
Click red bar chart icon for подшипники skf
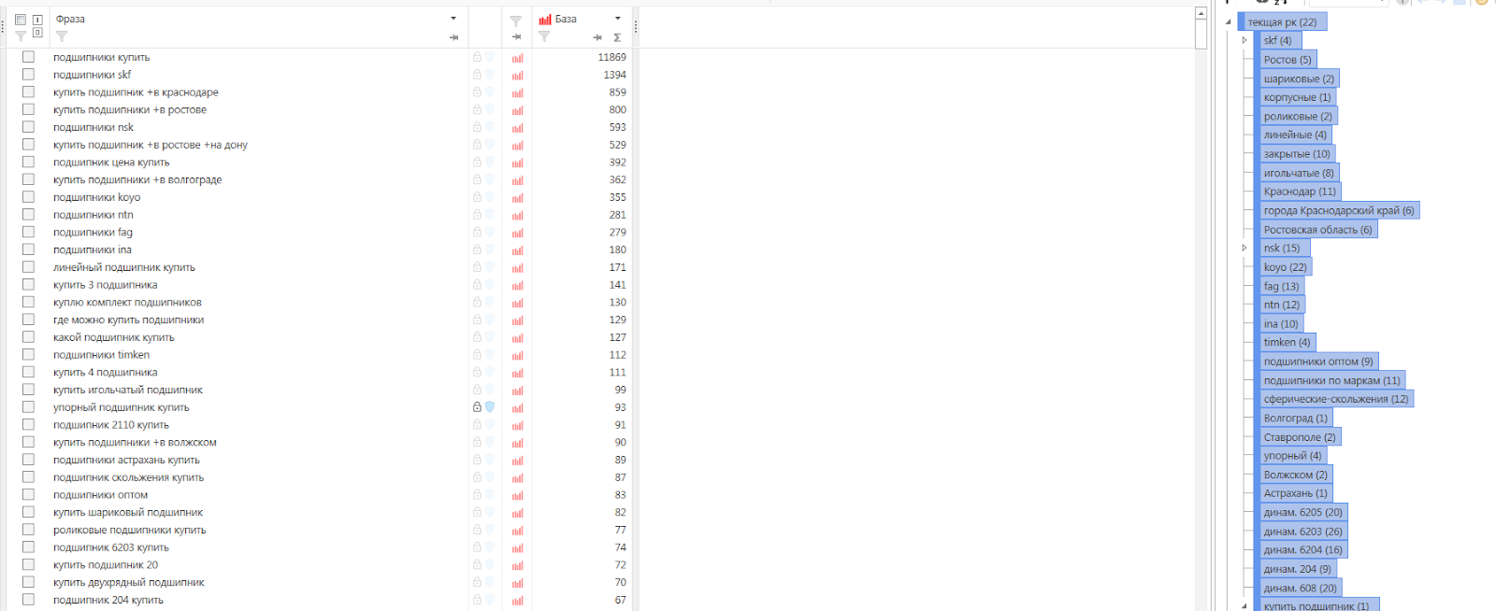517,75
